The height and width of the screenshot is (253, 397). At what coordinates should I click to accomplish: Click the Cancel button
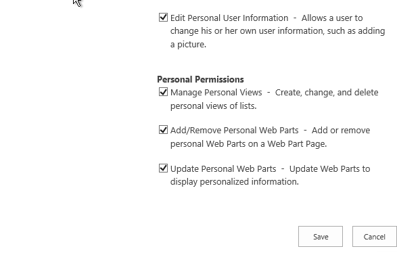coord(374,237)
